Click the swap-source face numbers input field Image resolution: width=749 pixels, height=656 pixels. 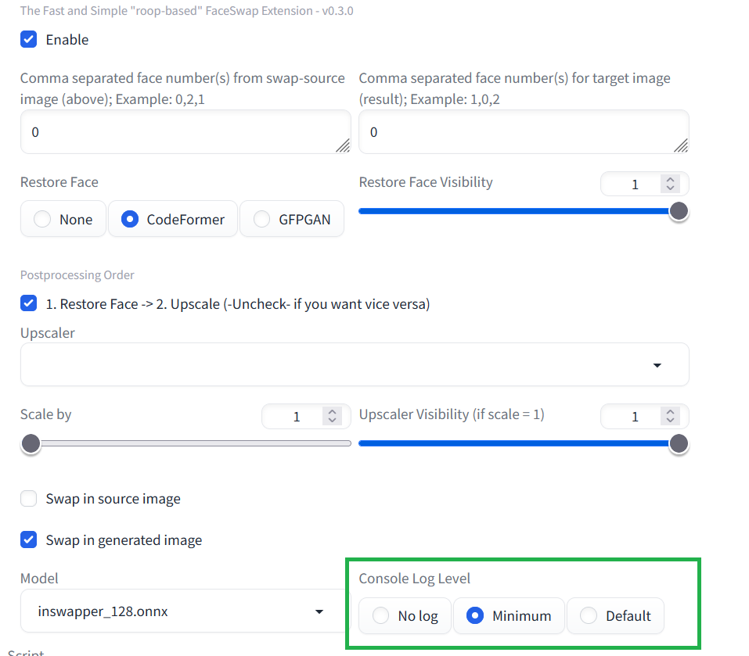point(185,131)
